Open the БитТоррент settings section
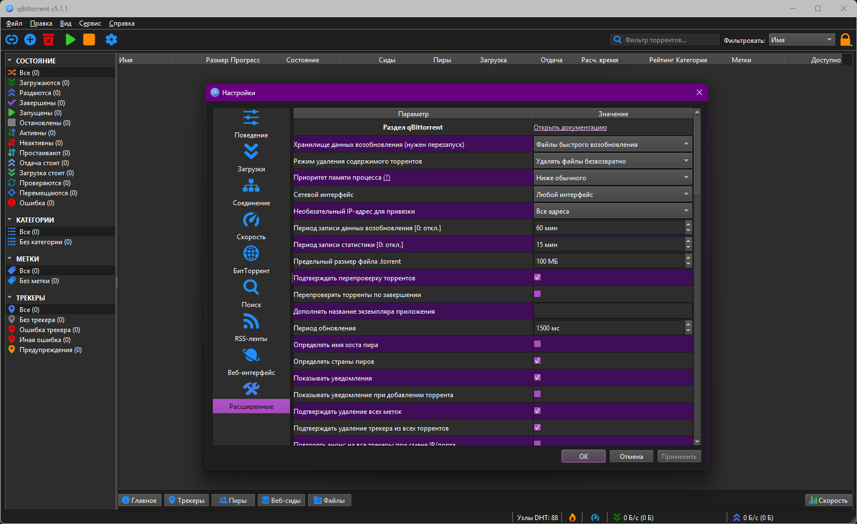This screenshot has height=524, width=857. [x=251, y=260]
